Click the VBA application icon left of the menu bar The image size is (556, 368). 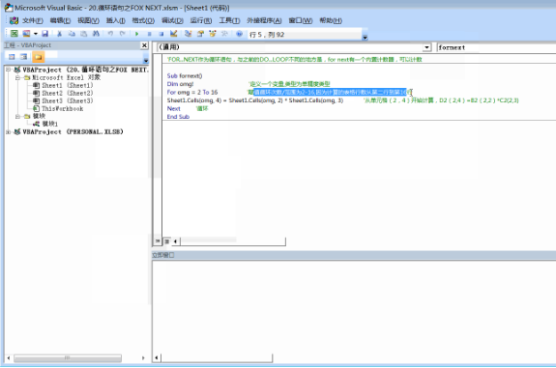pos(14,20)
